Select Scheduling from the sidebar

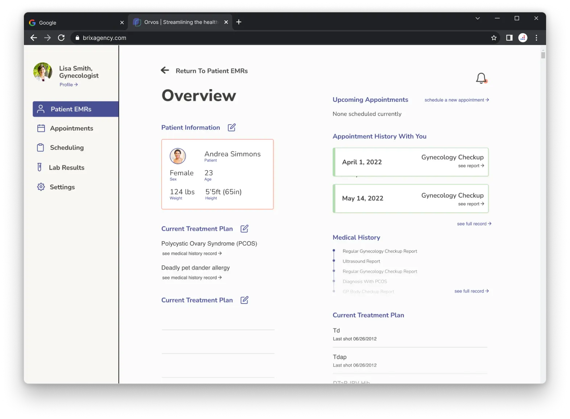click(x=67, y=148)
